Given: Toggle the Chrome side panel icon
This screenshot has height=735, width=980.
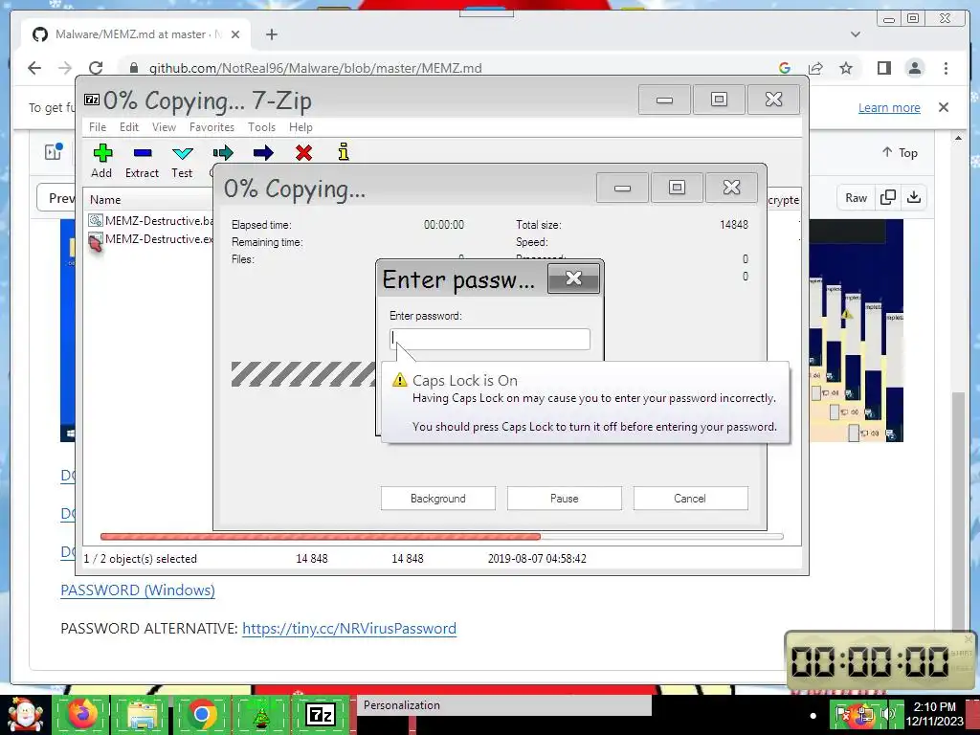Looking at the screenshot, I should [883, 68].
